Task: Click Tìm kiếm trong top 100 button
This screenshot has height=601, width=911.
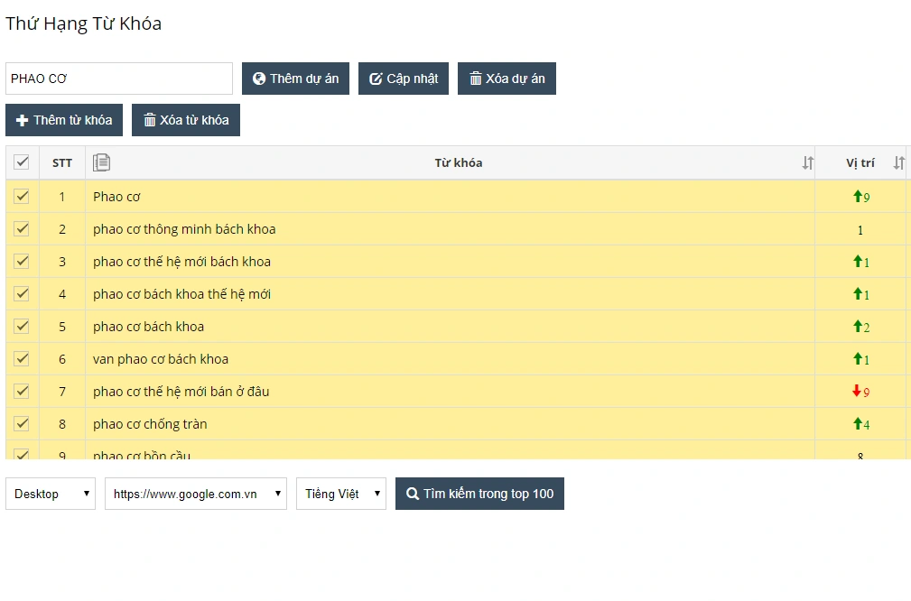Action: pyautogui.click(x=479, y=494)
